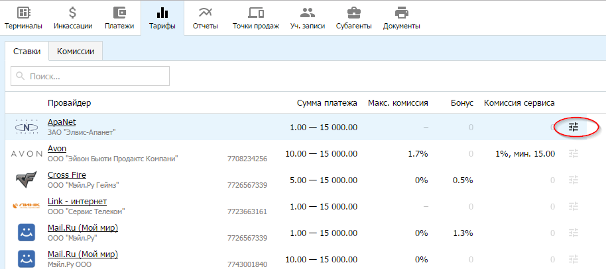Click the settings sliders icon for ApaNet
The image size is (606, 269).
pos(574,127)
